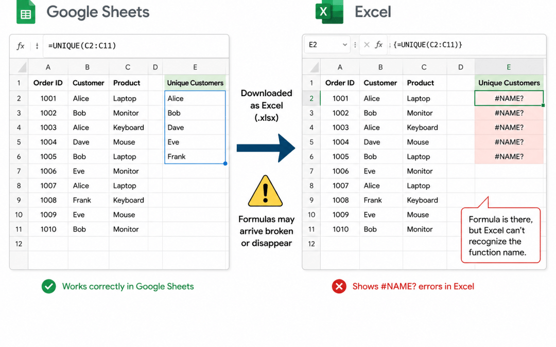Select row 12 header in Excel
556x347 pixels.
click(x=311, y=244)
